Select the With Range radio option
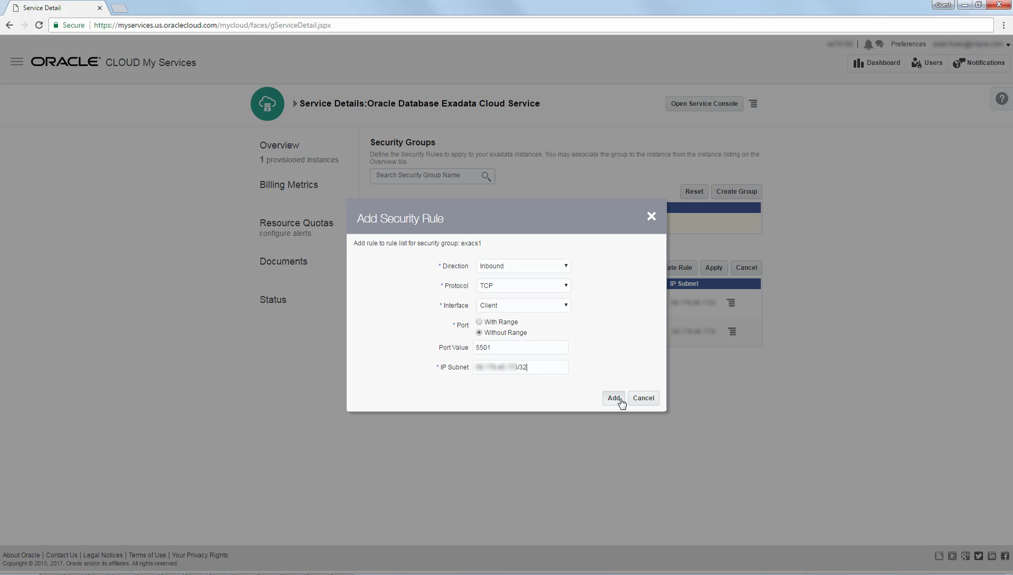 (479, 322)
